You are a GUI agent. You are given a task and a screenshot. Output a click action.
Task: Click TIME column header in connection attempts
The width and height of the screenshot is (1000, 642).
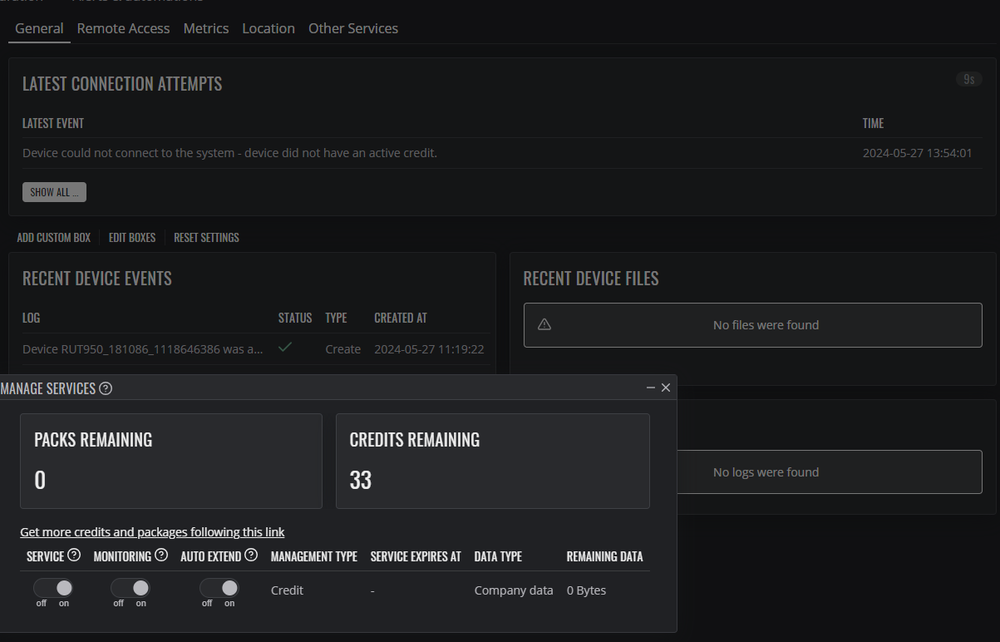click(873, 123)
